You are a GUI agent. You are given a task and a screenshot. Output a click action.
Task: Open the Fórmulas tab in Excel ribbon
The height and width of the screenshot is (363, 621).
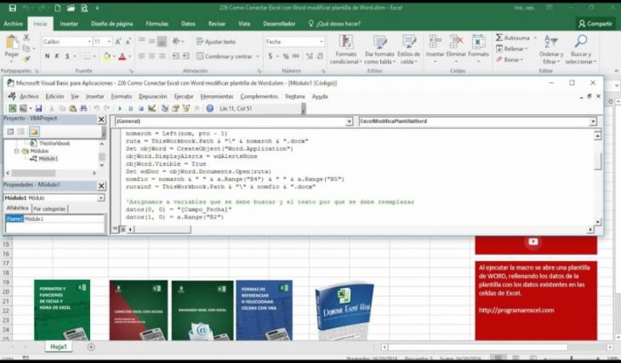157,24
